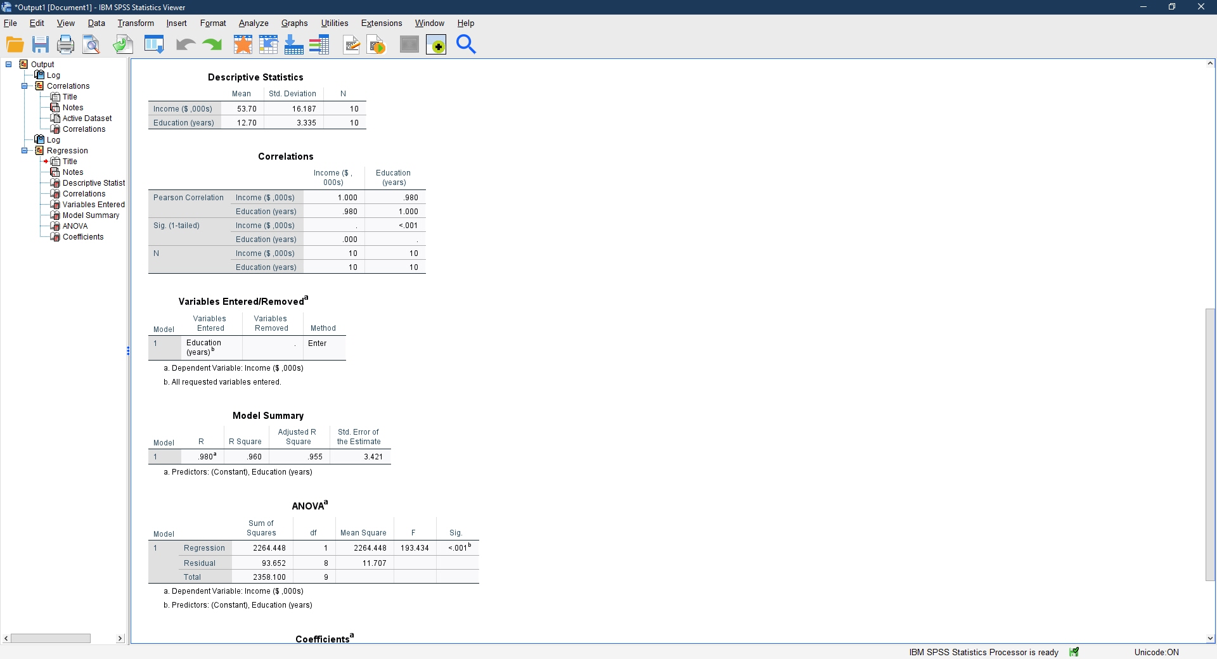The width and height of the screenshot is (1217, 659).
Task: Click the vertical scrollbar up arrow
Action: (1210, 63)
